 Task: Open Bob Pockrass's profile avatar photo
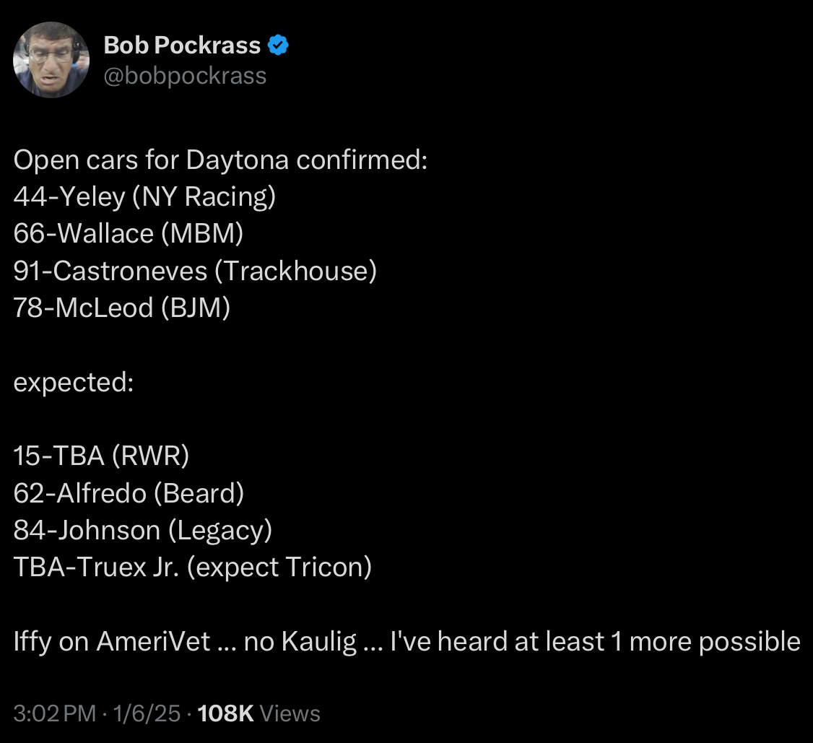coord(51,59)
